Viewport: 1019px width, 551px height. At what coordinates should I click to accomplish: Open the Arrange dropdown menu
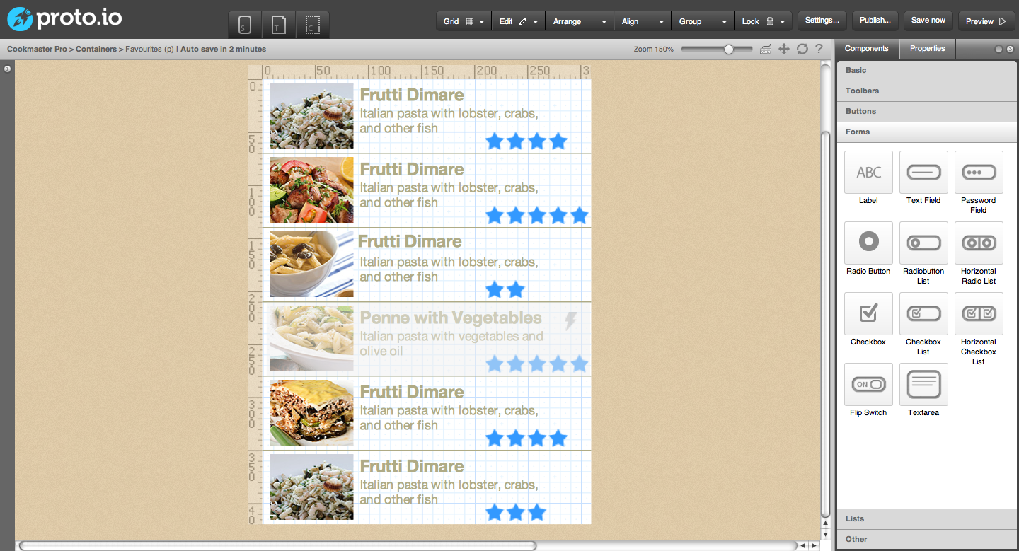(x=580, y=21)
